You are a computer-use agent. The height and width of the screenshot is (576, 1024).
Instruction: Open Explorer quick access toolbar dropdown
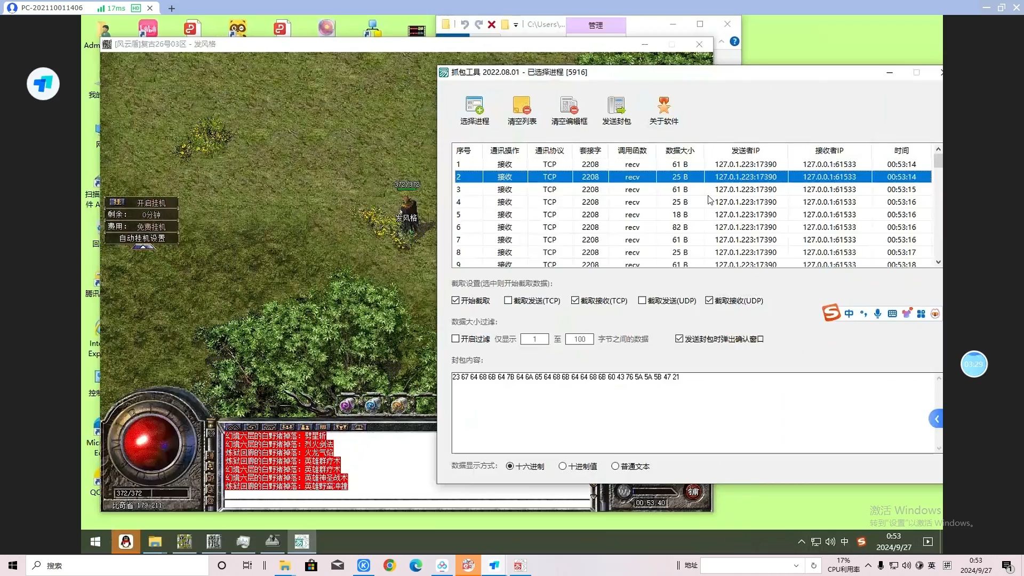pos(516,25)
